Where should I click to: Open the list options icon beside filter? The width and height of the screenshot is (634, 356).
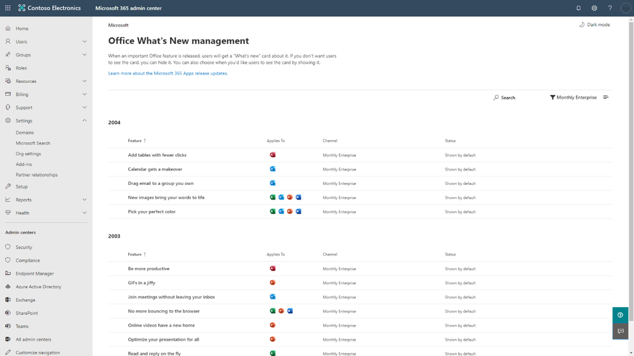tap(605, 98)
